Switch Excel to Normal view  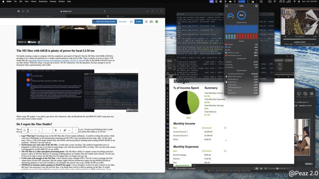pos(257,168)
